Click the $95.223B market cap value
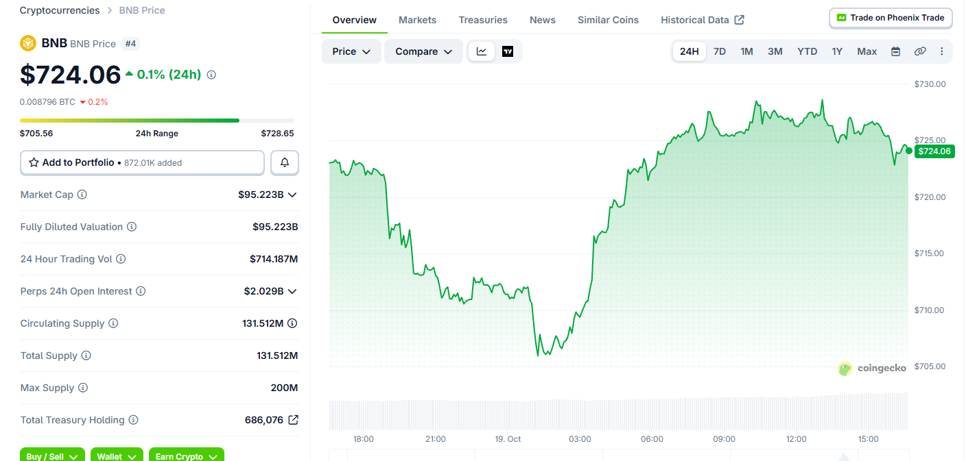 pos(261,195)
